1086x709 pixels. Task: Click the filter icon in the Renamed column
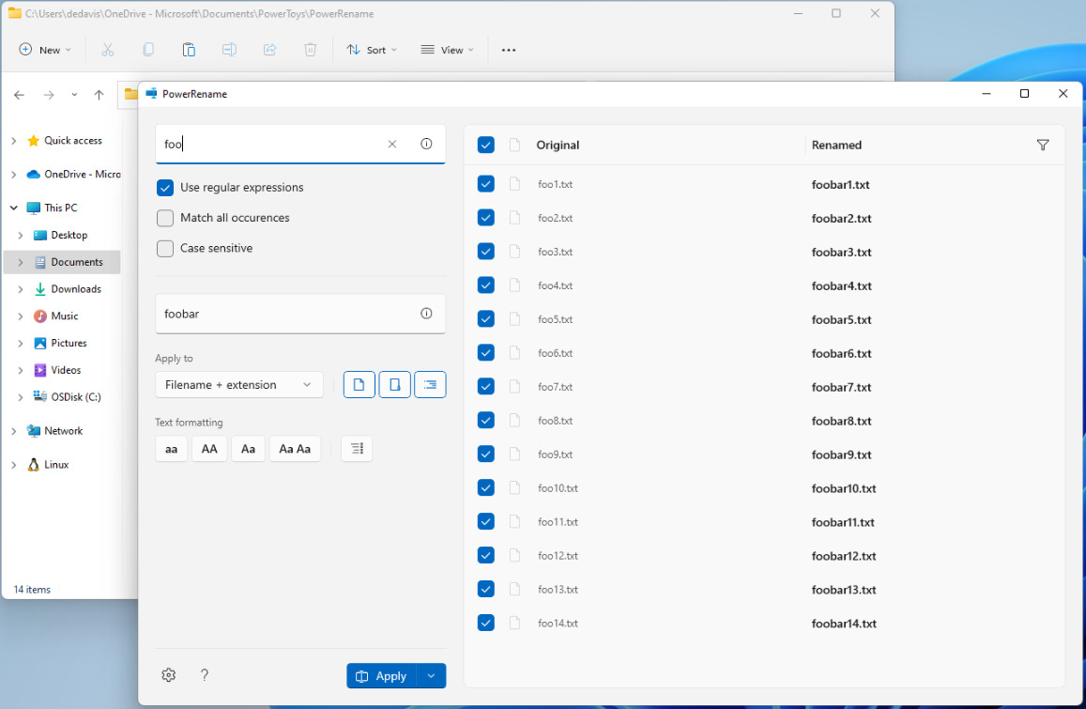(x=1043, y=145)
